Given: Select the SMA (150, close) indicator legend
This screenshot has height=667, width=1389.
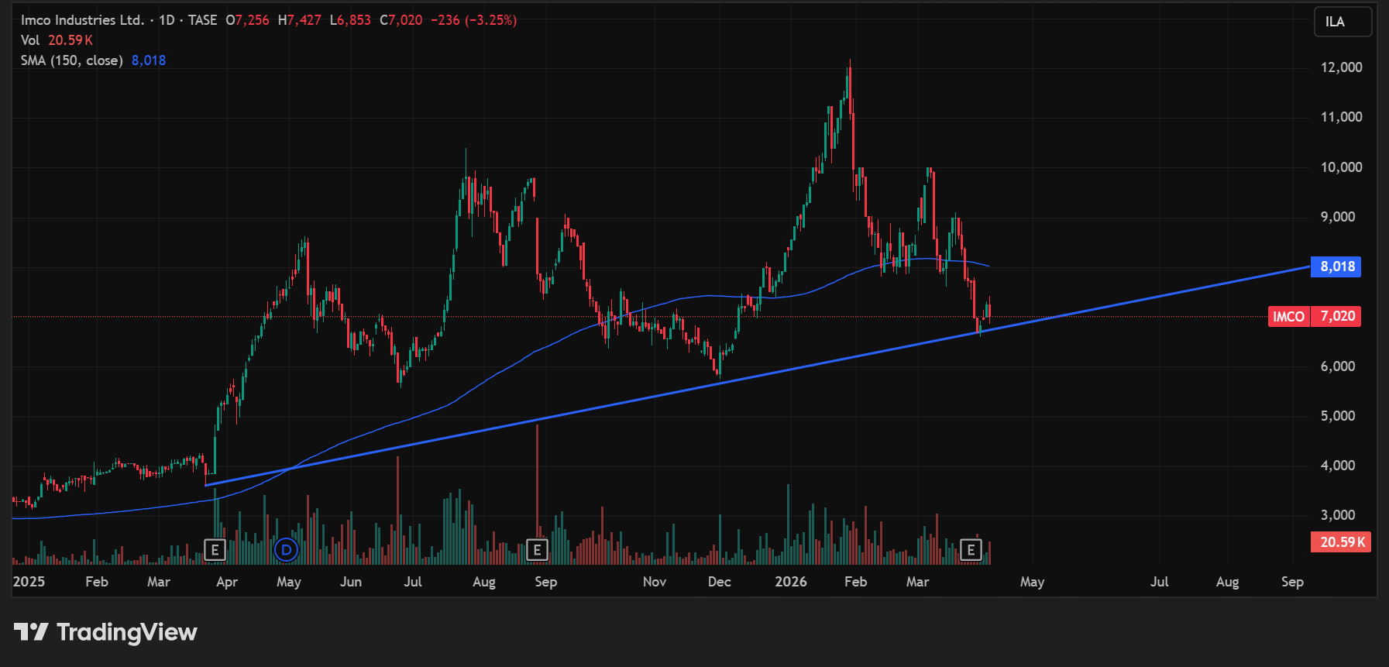Looking at the screenshot, I should click(72, 60).
